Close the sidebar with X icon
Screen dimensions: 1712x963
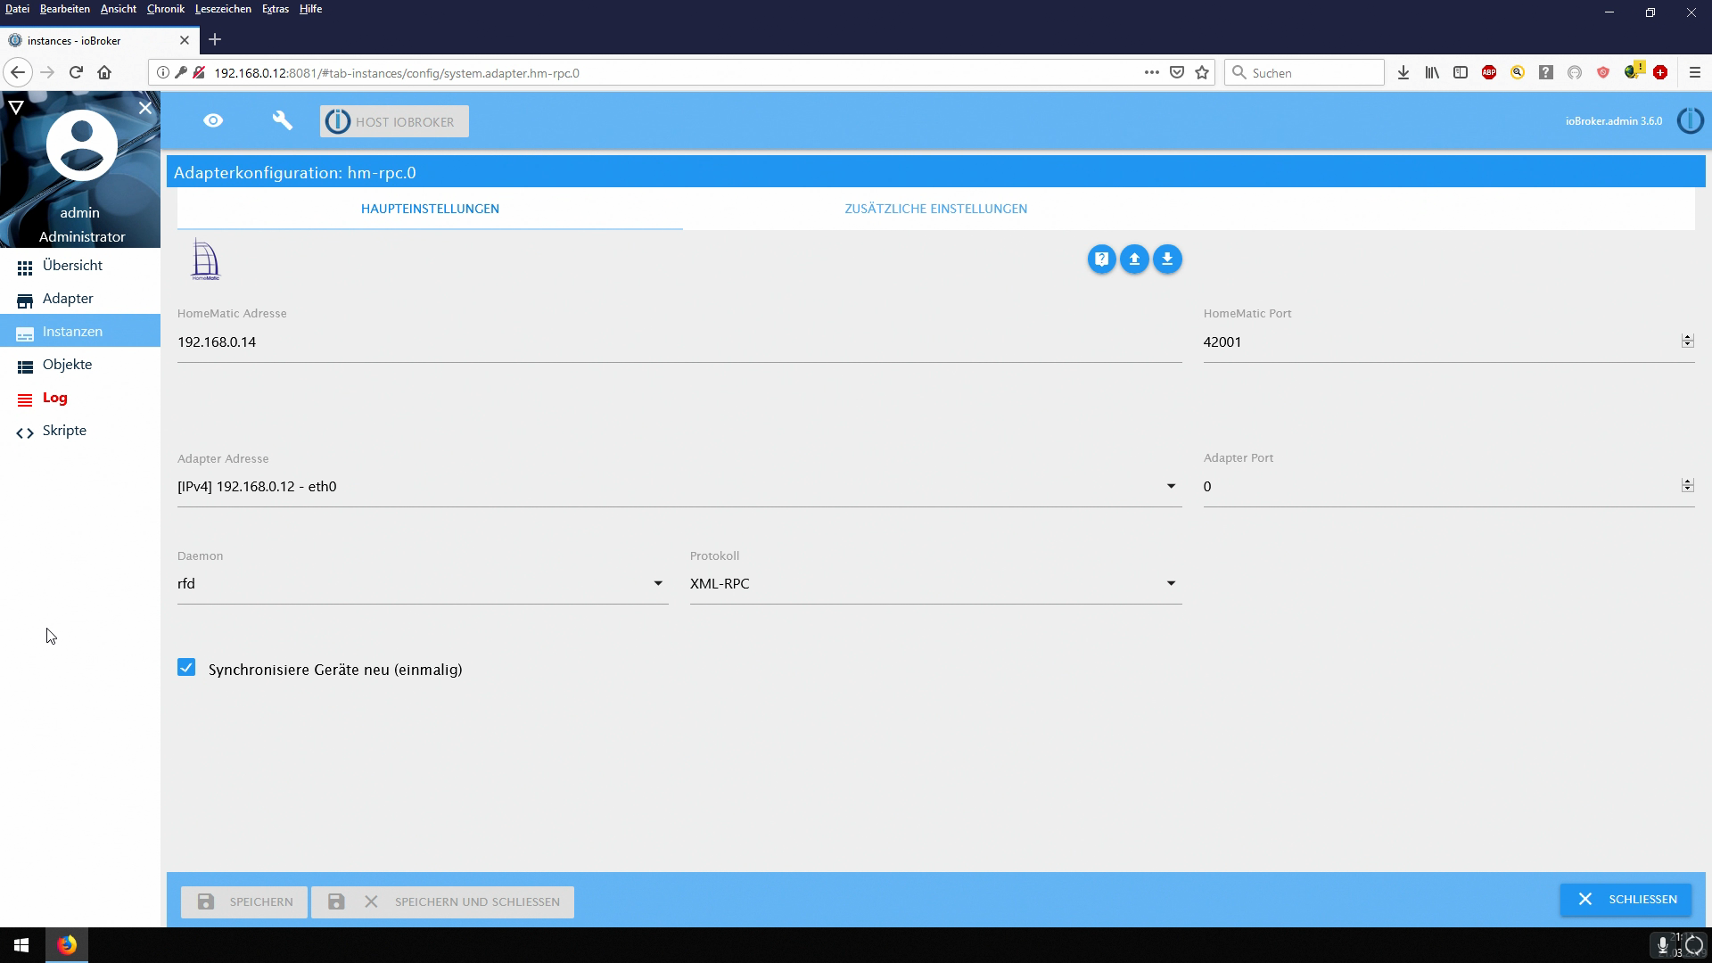pyautogui.click(x=145, y=108)
